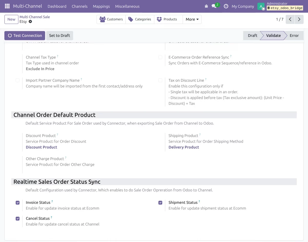Click the E-Commerce Order Reference Sync help icon
Screen dimensions: 308x242
click(x=231, y=56)
